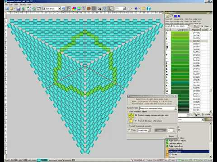The width and height of the screenshot is (217, 162).
Task: Click the button left of Columns
Action: [x=198, y=115]
